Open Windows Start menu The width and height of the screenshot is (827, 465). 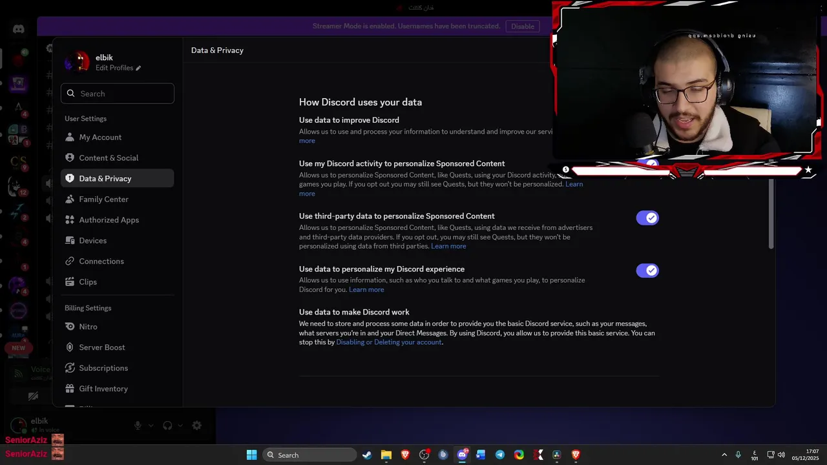point(251,455)
